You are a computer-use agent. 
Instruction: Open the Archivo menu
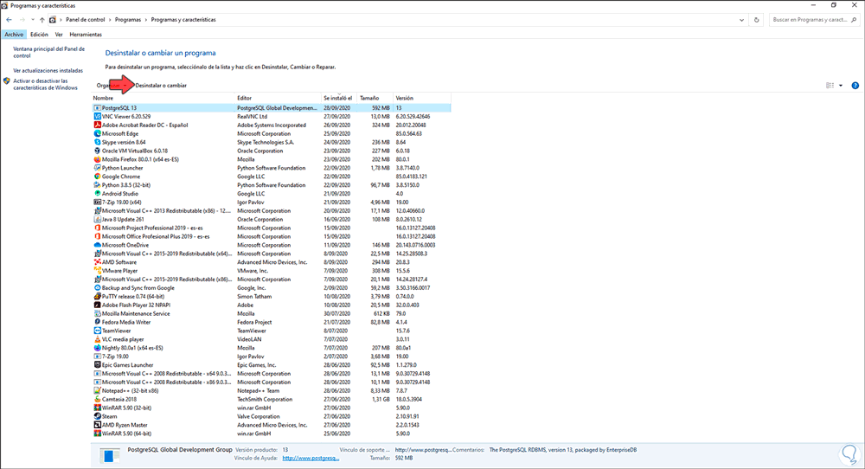[x=14, y=35]
